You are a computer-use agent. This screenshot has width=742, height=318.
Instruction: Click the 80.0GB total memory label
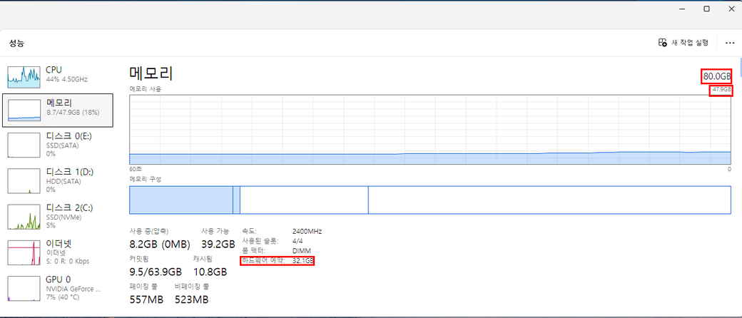coord(717,76)
